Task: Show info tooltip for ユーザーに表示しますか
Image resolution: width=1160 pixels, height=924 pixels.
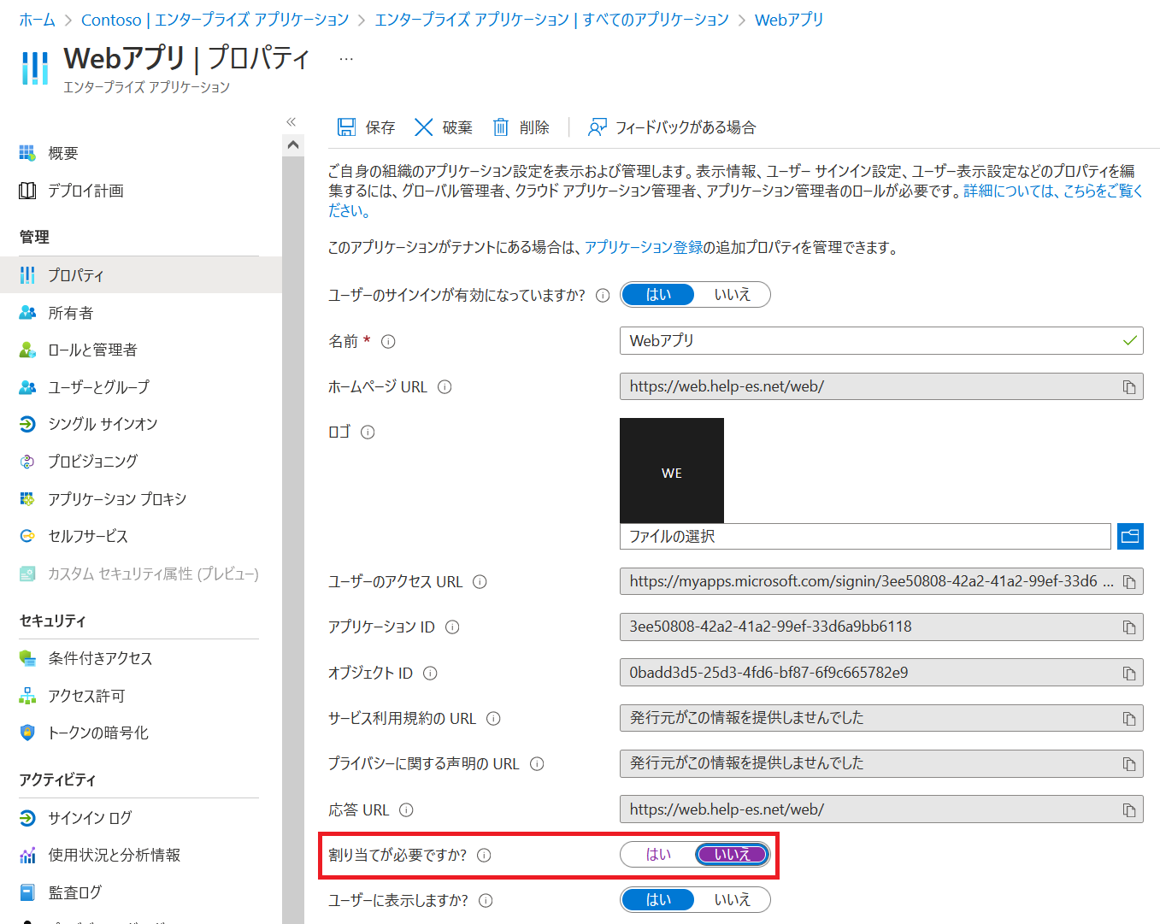Action: 486,901
